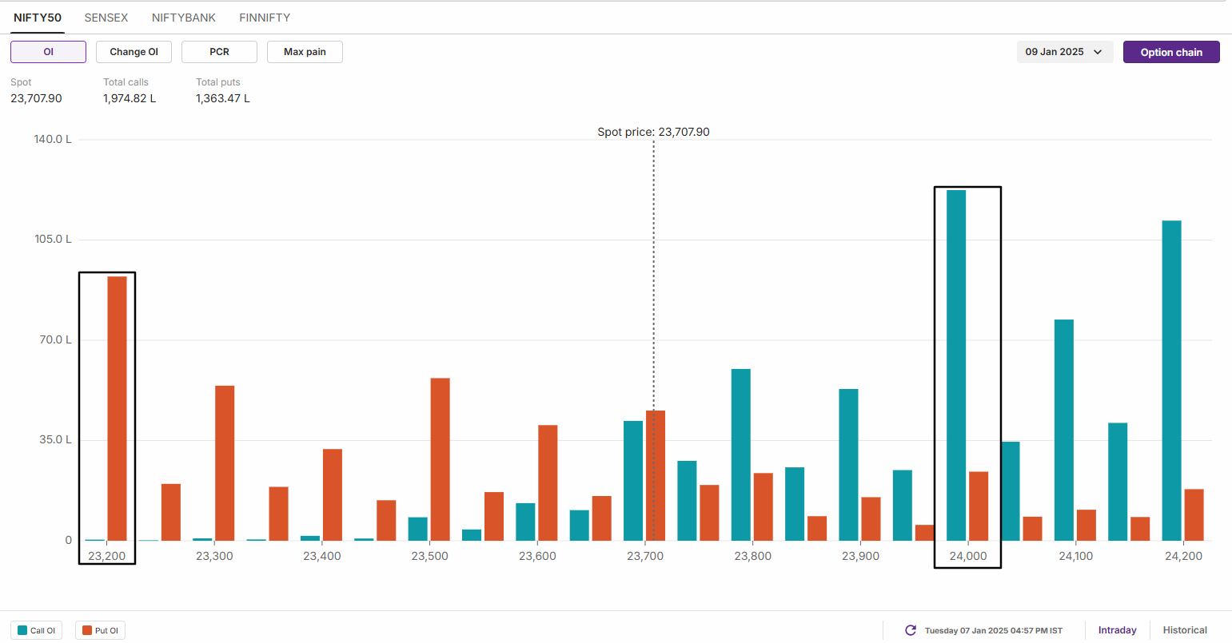The width and height of the screenshot is (1232, 643).
Task: Select the Change OI view
Action: [x=134, y=52]
